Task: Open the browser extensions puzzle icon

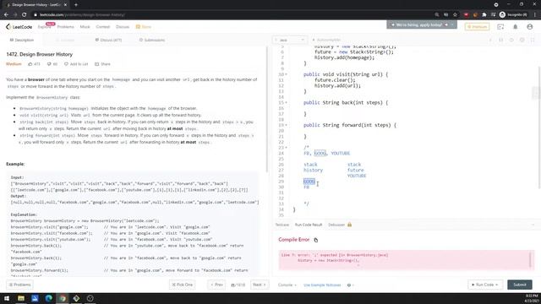Action: (x=484, y=14)
